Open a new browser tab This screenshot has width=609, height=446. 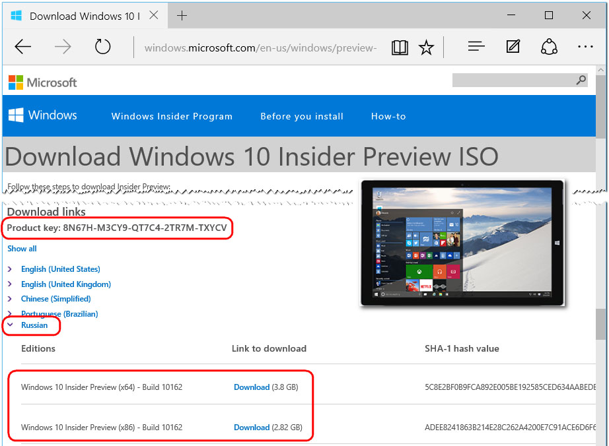click(x=182, y=16)
